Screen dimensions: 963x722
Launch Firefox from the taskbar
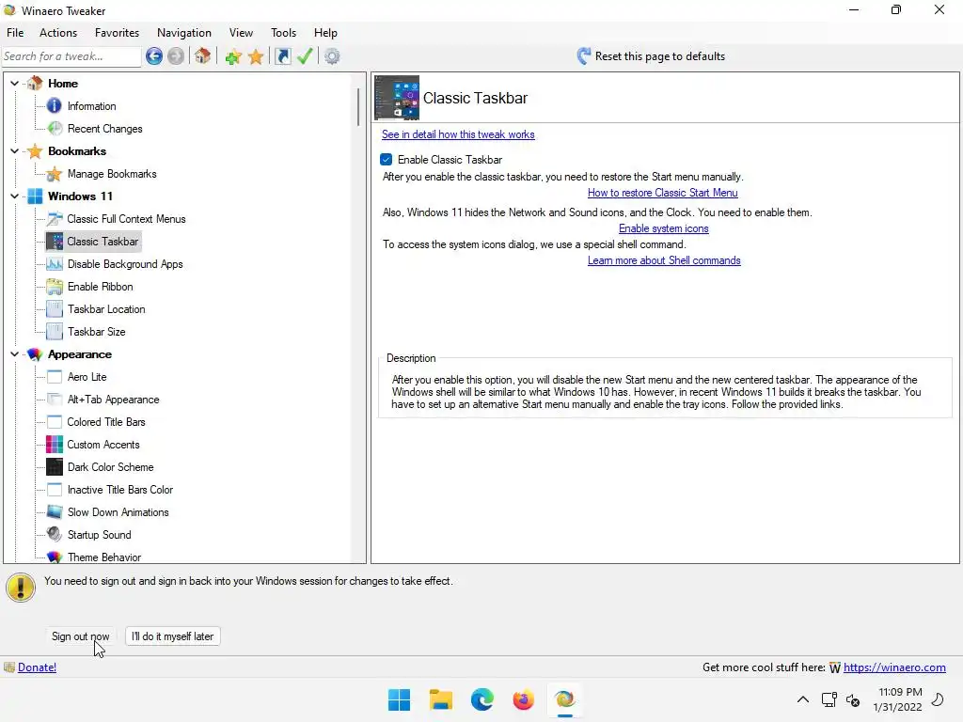(x=523, y=699)
